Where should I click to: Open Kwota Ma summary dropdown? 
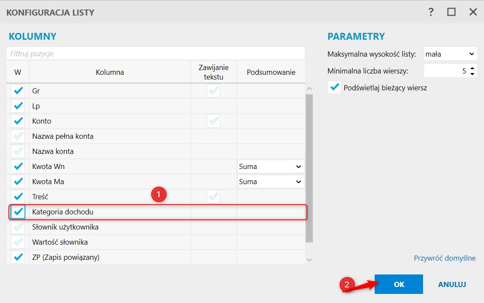point(271,182)
